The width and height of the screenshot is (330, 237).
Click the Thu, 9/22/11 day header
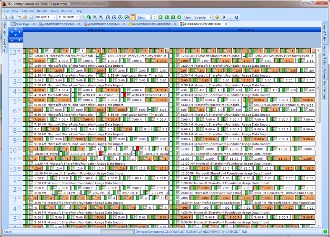point(245,30)
